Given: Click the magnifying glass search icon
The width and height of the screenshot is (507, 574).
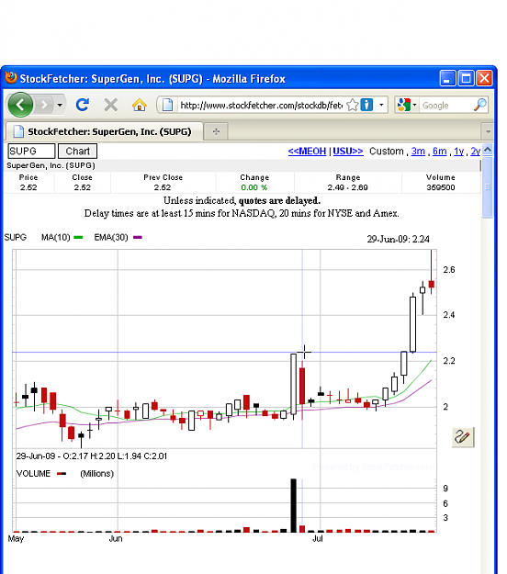Looking at the screenshot, I should [480, 105].
